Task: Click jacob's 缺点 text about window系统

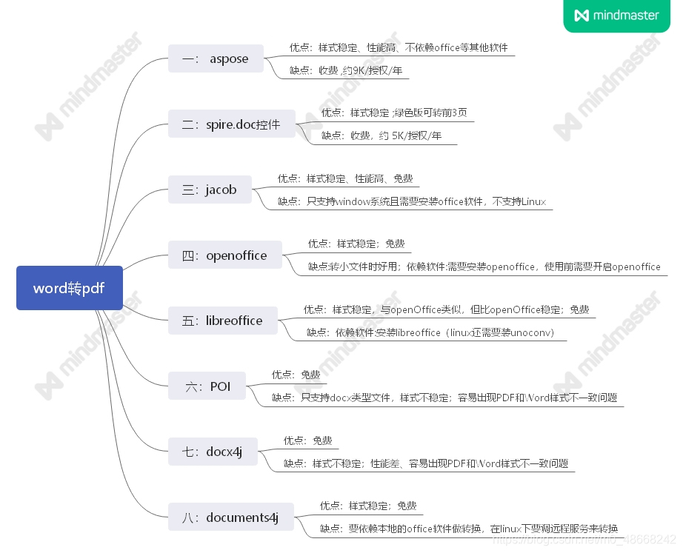Action: coord(407,201)
